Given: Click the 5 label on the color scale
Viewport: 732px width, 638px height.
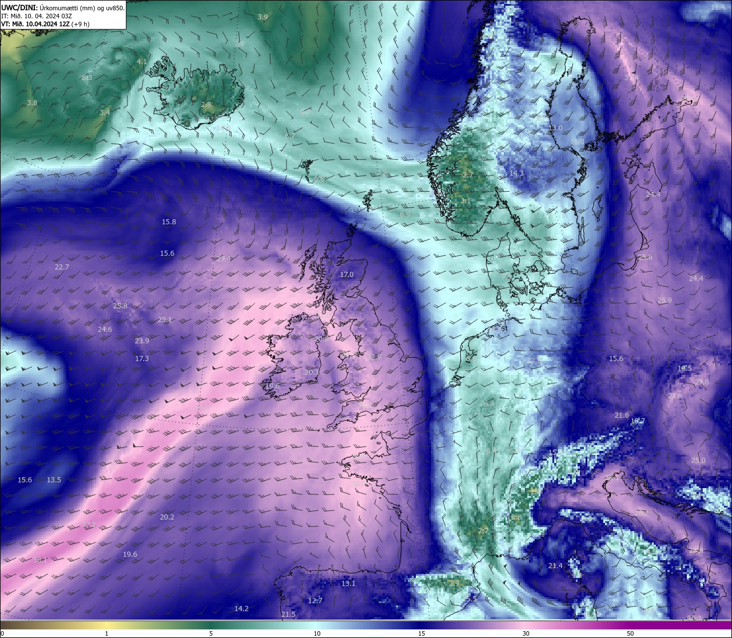Looking at the screenshot, I should point(211,633).
